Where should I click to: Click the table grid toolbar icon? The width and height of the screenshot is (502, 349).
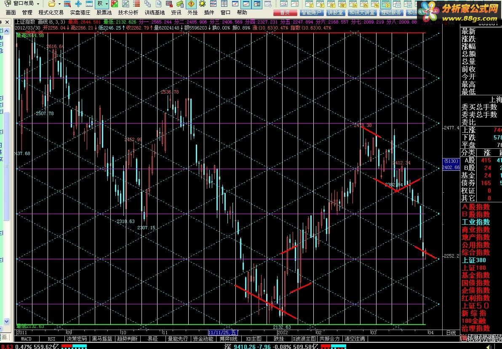pyautogui.click(x=224, y=4)
